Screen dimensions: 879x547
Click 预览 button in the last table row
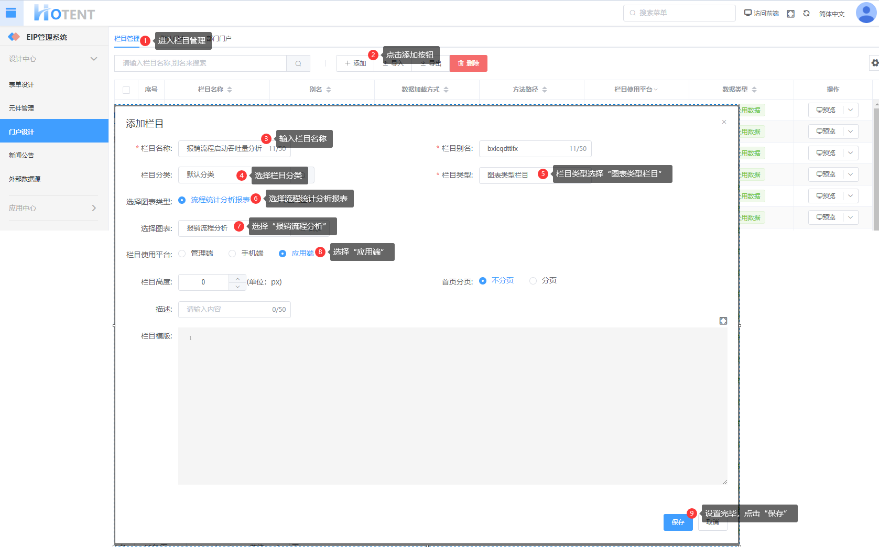point(826,217)
